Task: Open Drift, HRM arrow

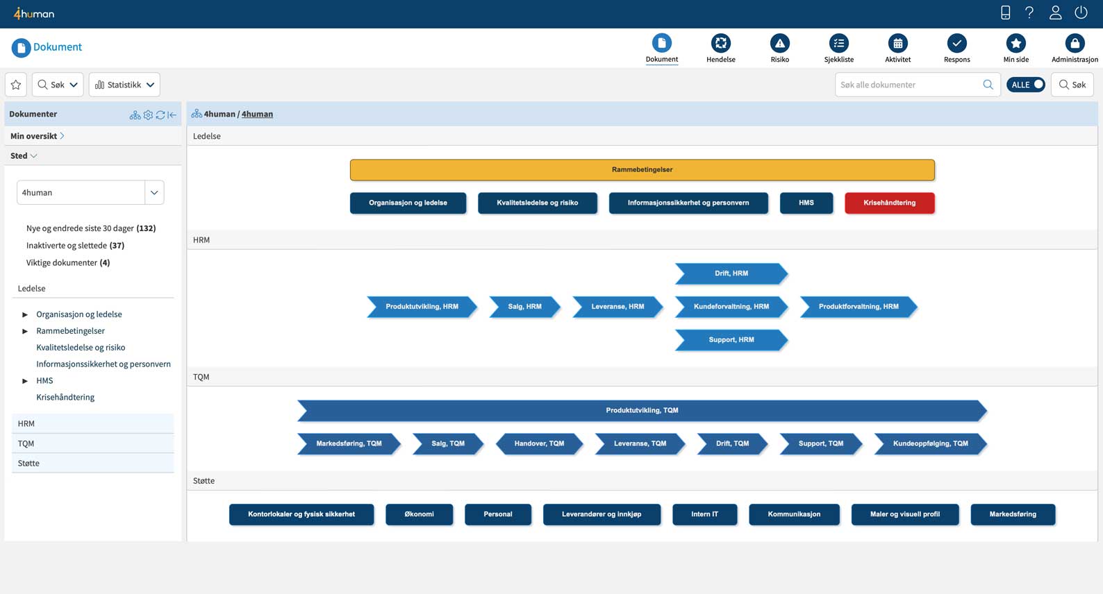Action: 731,273
